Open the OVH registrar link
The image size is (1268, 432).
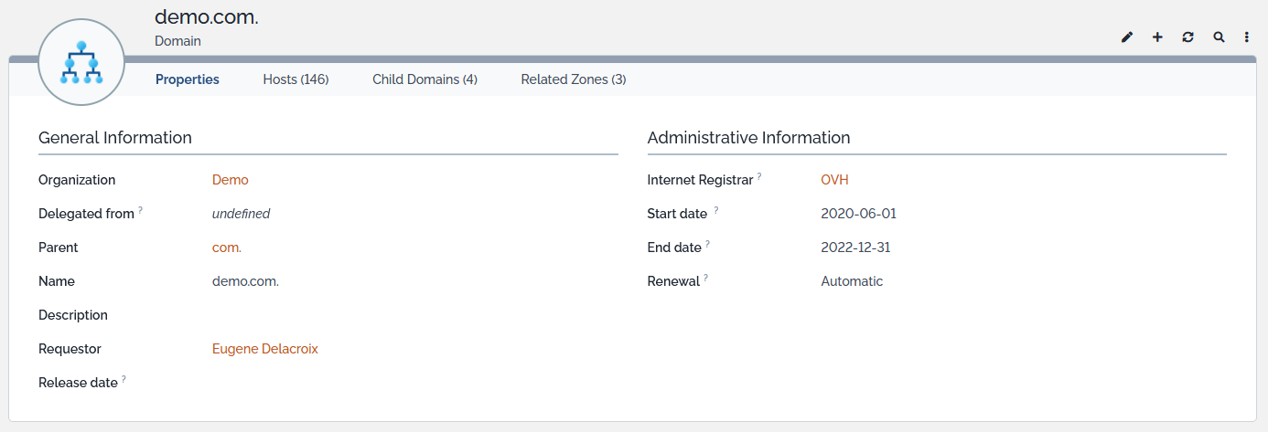[834, 180]
